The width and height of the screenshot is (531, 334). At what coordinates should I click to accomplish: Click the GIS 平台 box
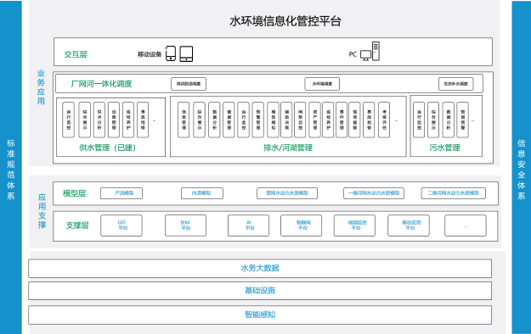[x=121, y=225]
